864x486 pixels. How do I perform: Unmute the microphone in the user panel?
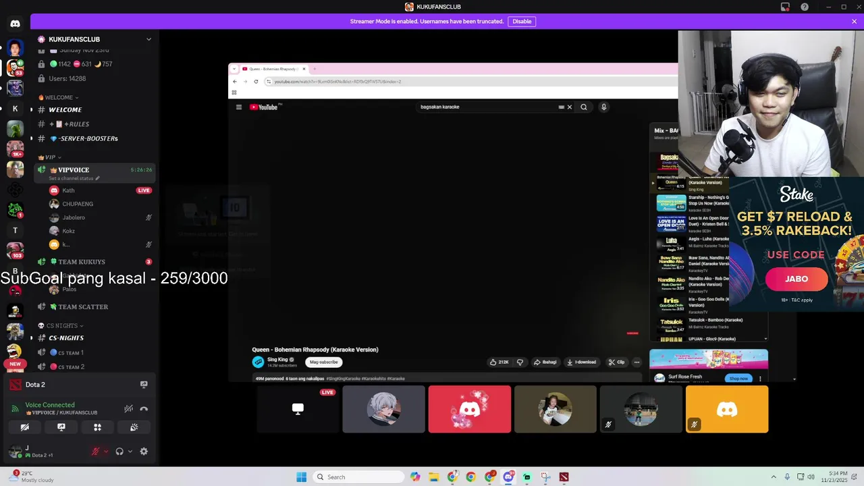click(x=95, y=452)
